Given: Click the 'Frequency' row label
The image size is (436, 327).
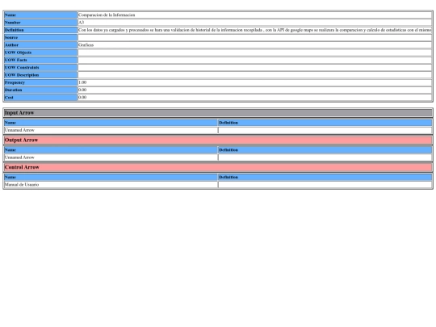Looking at the screenshot, I should click(x=15, y=82).
